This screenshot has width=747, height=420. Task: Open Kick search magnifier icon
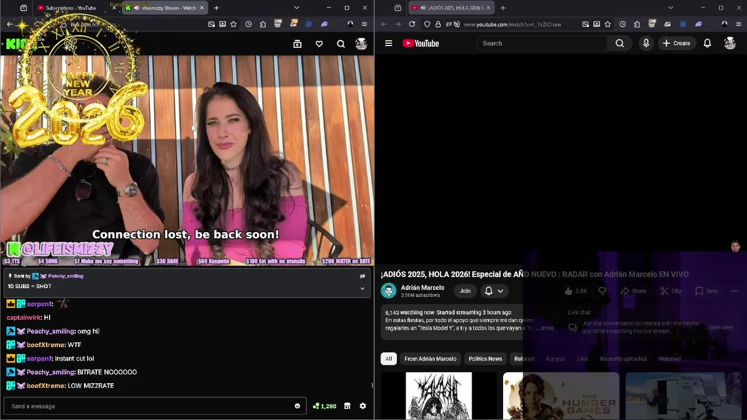coord(341,44)
